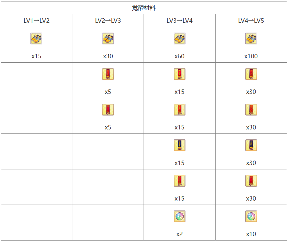Image resolution: width=289 pixels, height=242 pixels.
Task: Open the shoes icon above x100
Action: [x=251, y=38]
